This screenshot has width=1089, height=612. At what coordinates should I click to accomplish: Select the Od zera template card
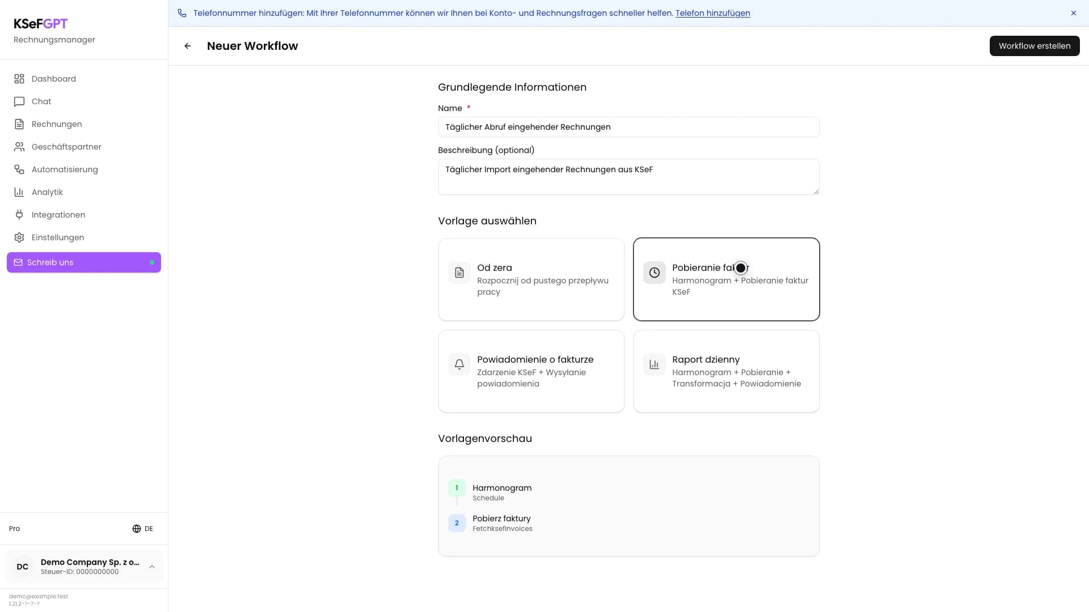[x=531, y=279]
